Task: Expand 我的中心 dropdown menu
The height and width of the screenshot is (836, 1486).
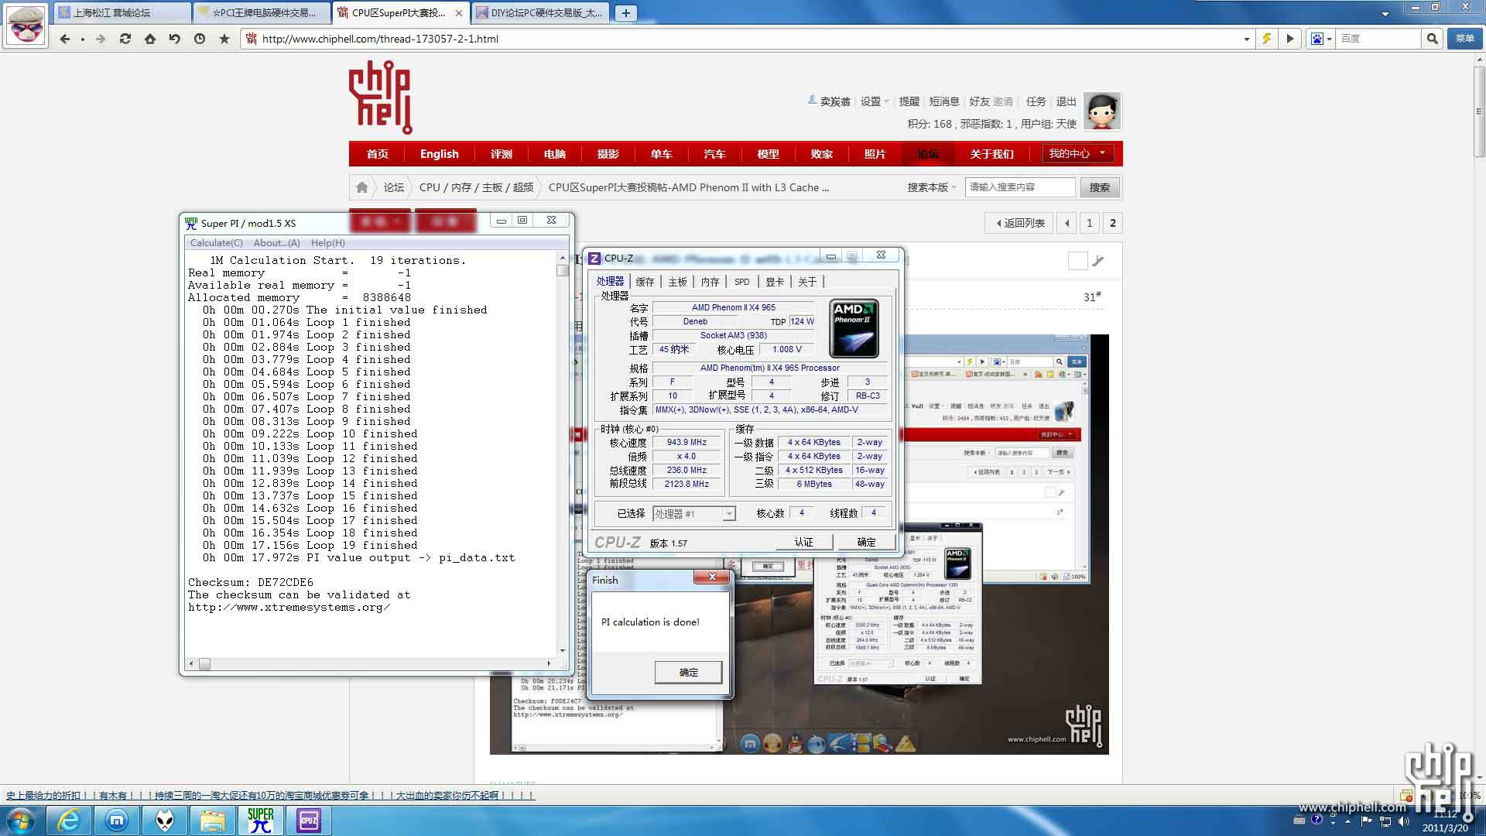Action: click(1079, 153)
